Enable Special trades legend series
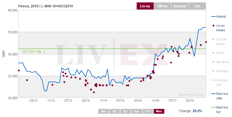Image resolution: width=232 pixels, height=117 pixels. [x=219, y=41]
